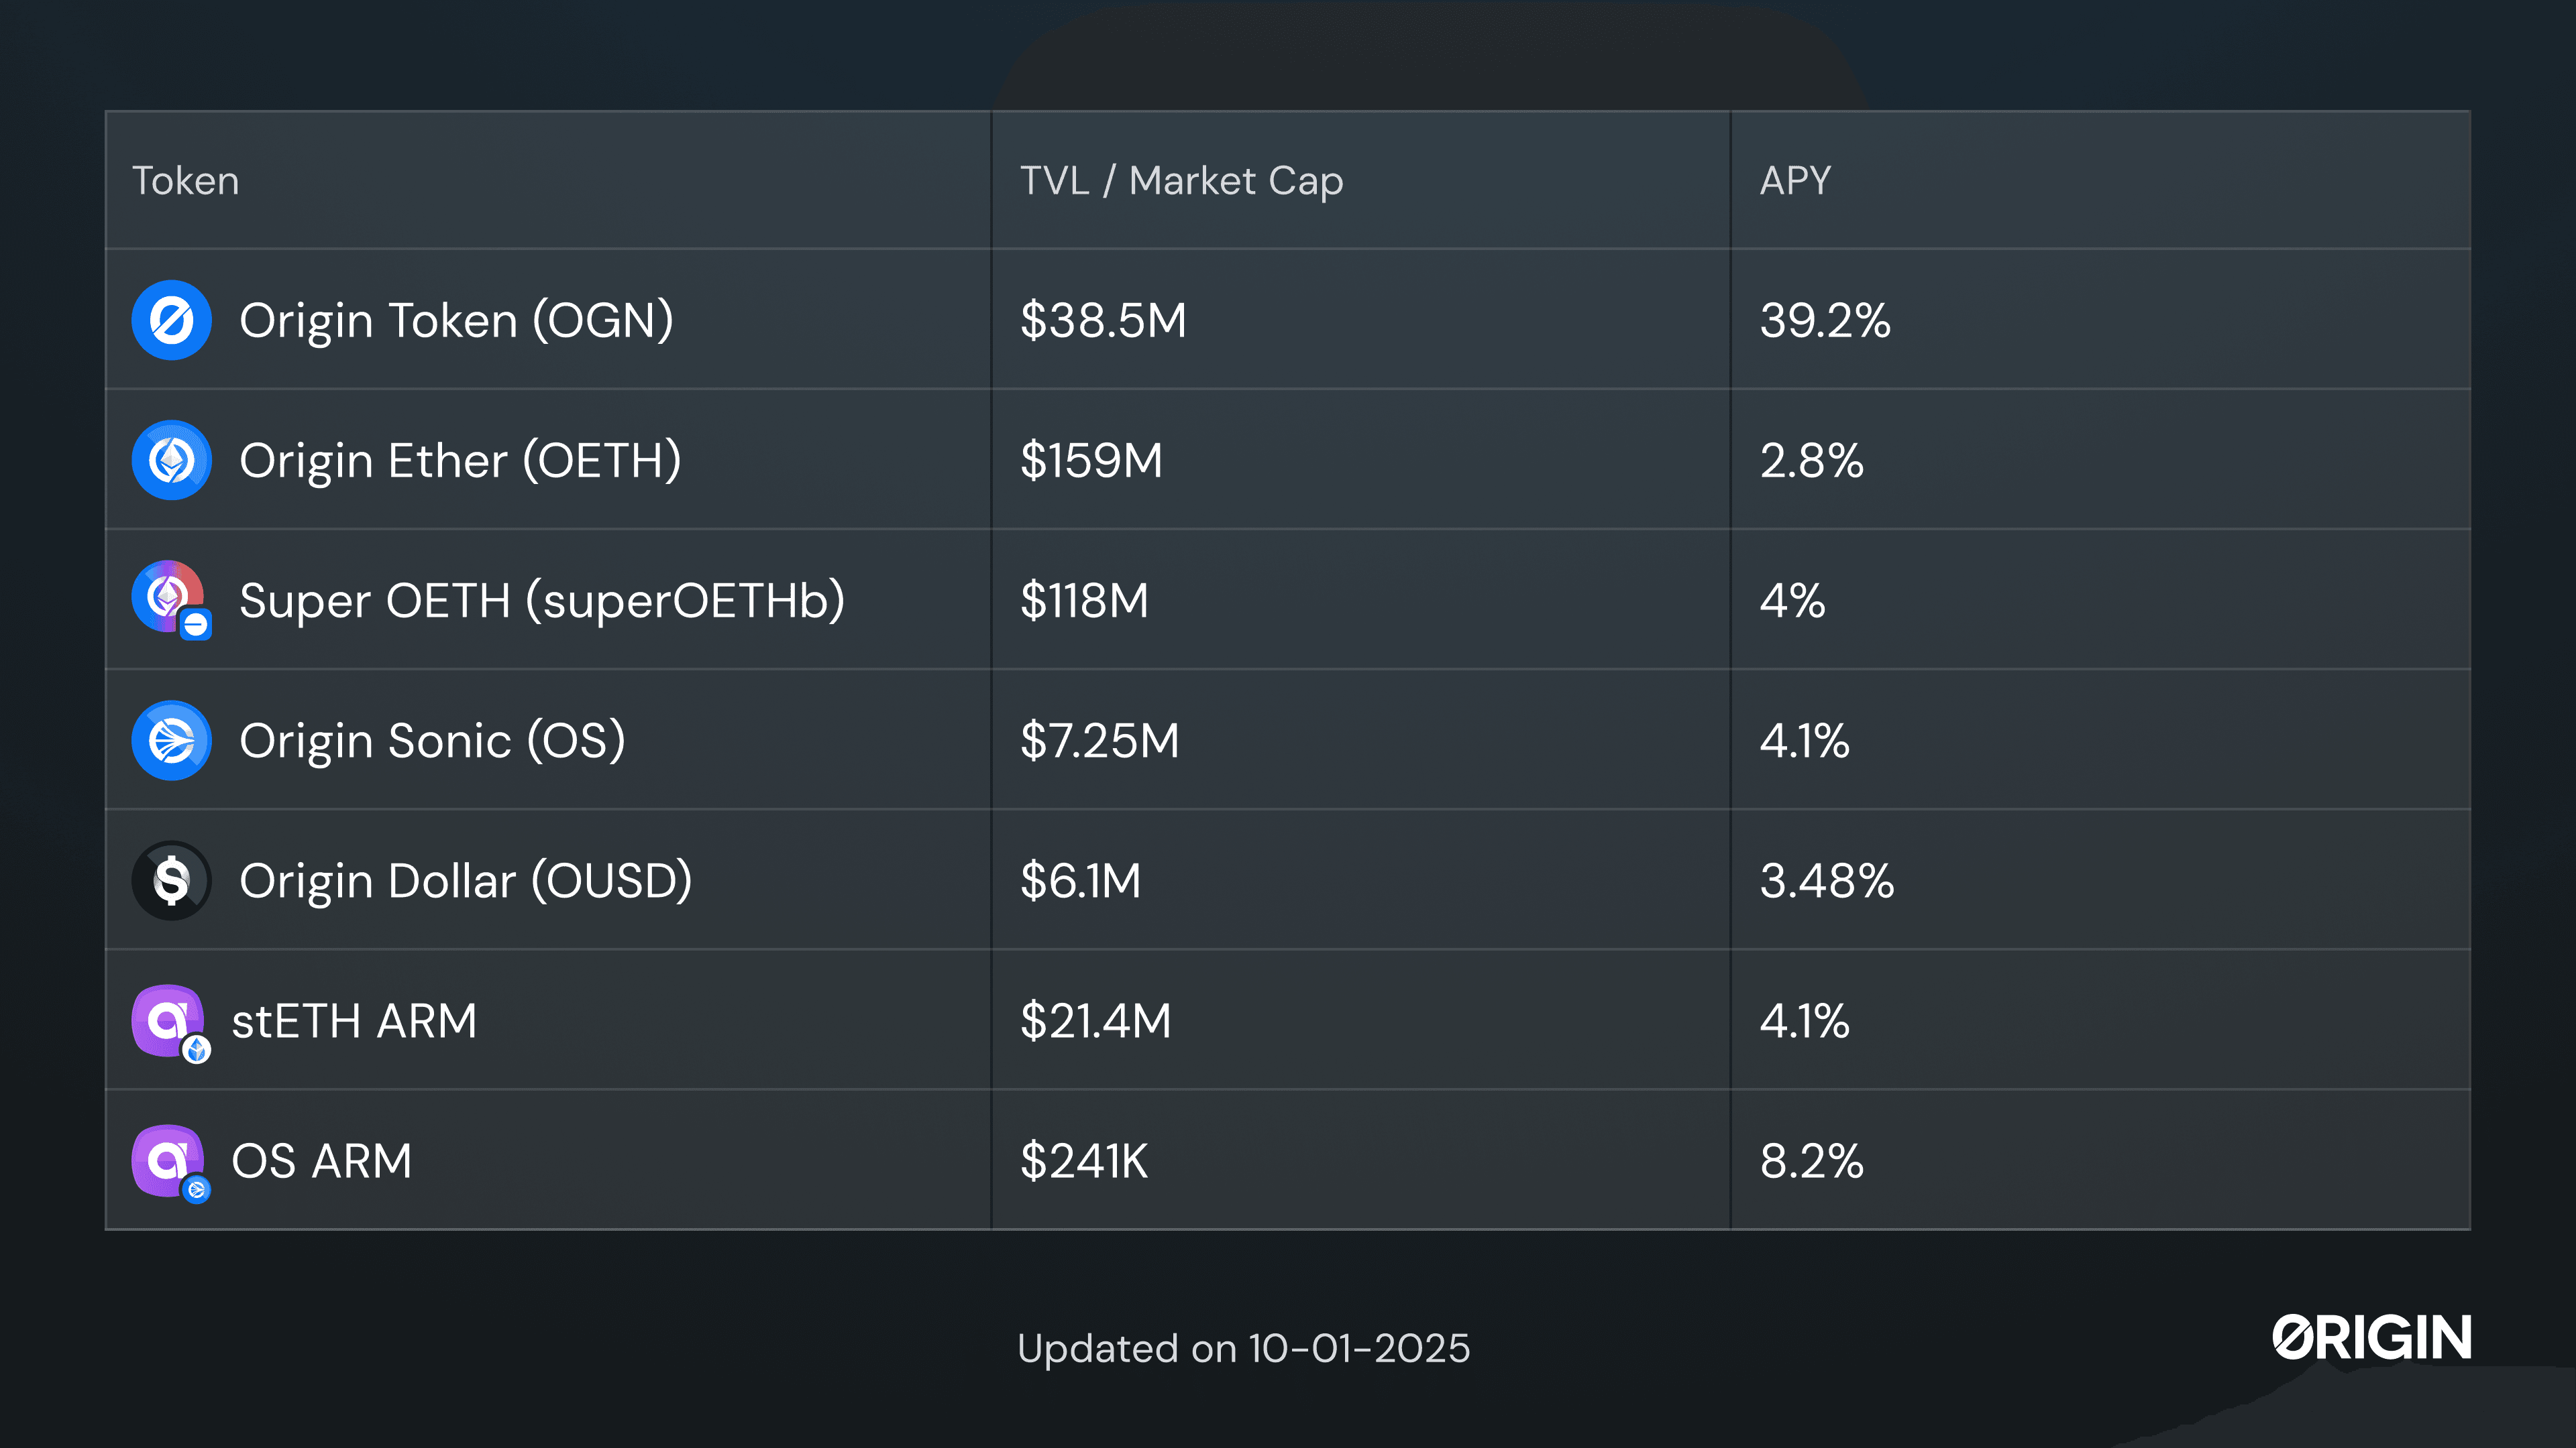Click the Origin Dollar (OUSD) label
Image resolution: width=2576 pixels, height=1448 pixels.
pos(465,880)
